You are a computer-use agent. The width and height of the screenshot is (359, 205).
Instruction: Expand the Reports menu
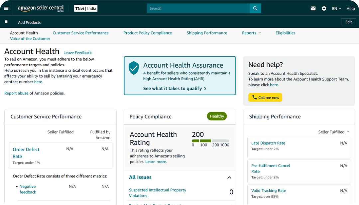(x=251, y=33)
